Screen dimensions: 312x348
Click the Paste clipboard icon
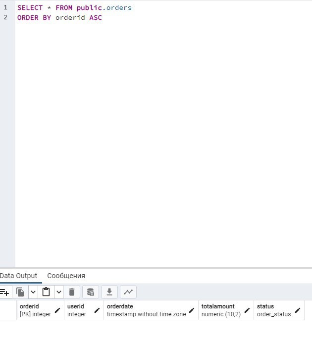(46, 292)
